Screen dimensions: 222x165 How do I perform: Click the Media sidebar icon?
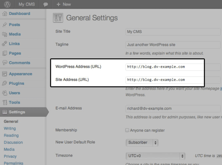click(x=5, y=34)
